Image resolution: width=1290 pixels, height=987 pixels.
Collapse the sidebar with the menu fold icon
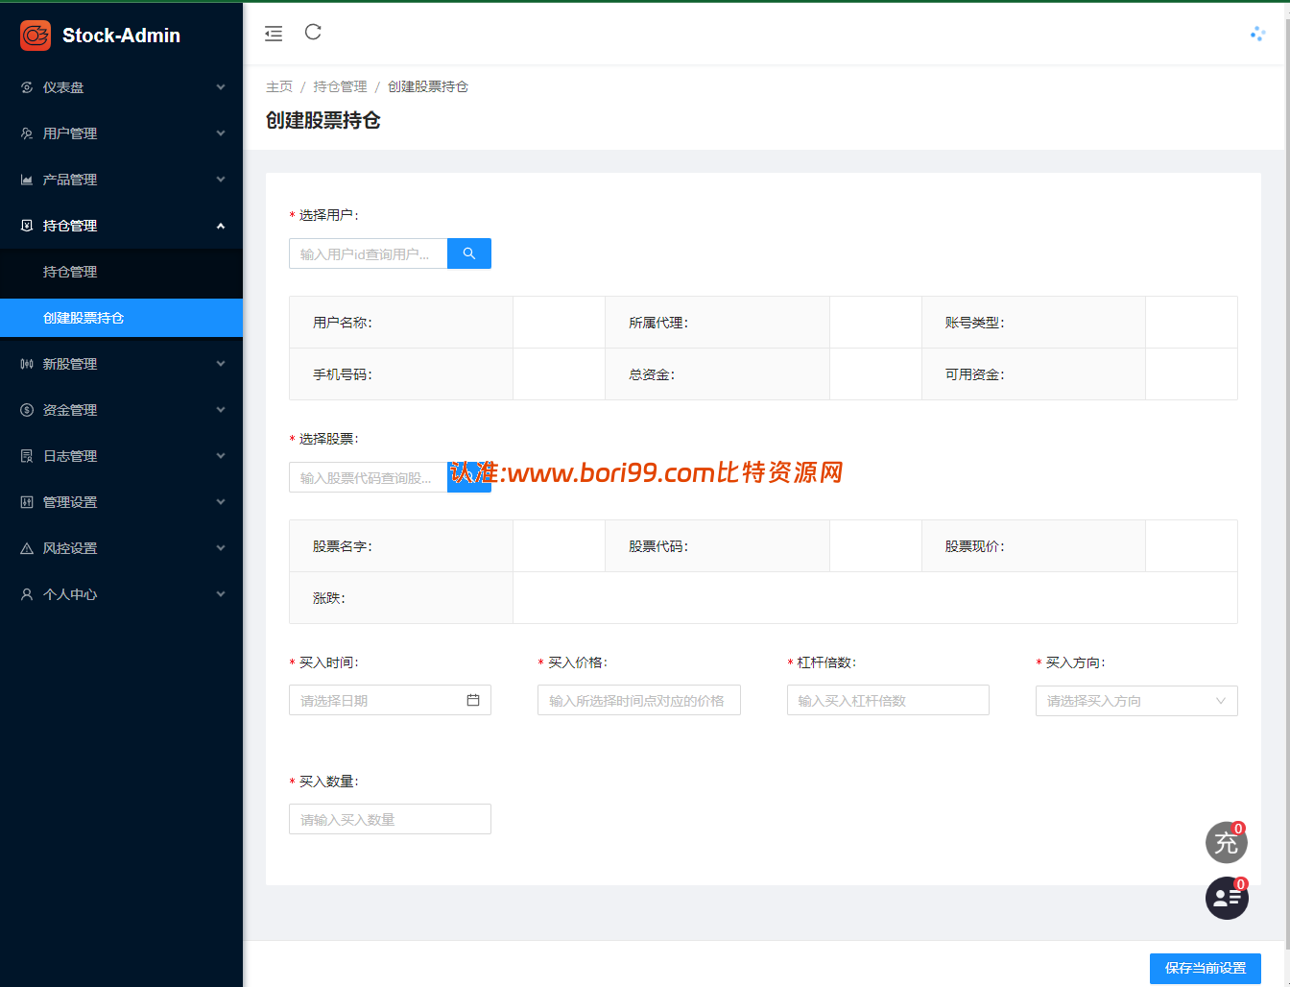[x=274, y=34]
